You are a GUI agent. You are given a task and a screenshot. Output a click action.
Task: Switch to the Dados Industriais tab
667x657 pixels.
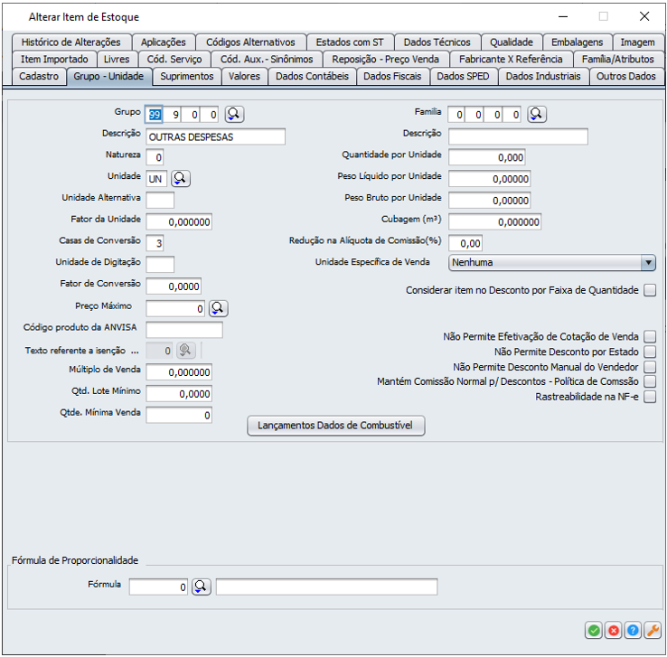(x=543, y=77)
